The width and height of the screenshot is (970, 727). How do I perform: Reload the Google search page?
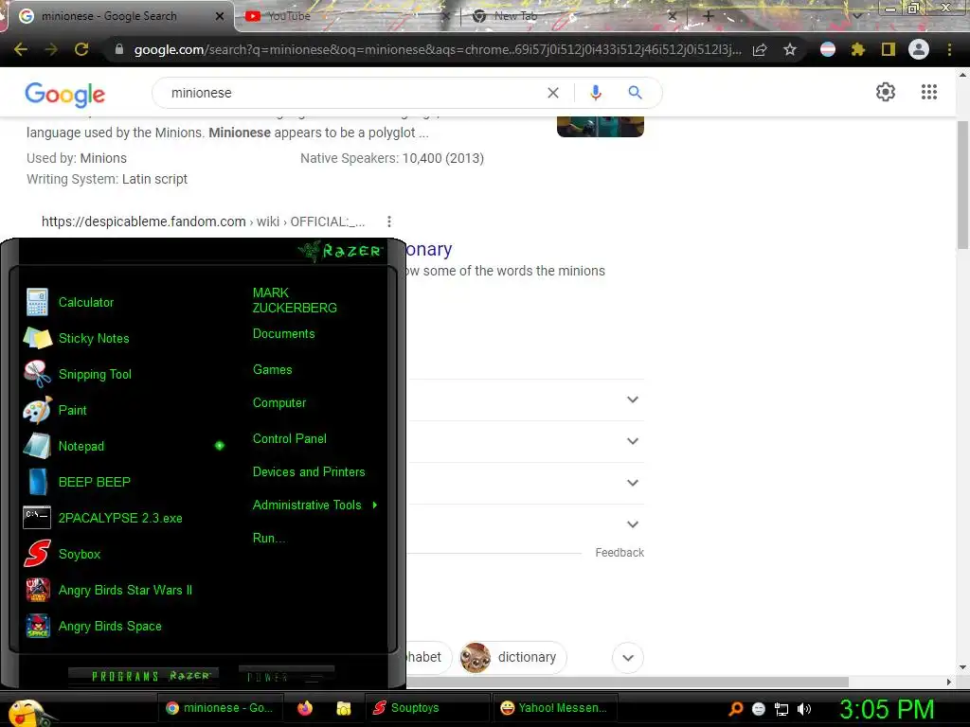[x=81, y=49]
